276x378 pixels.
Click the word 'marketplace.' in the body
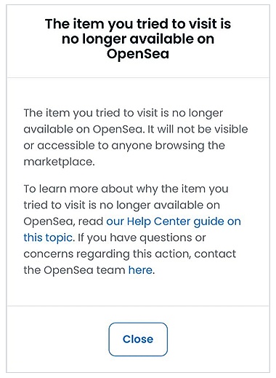[x=59, y=162]
